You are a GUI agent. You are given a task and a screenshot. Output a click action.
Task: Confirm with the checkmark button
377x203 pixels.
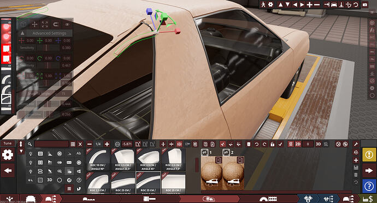(x=280, y=144)
